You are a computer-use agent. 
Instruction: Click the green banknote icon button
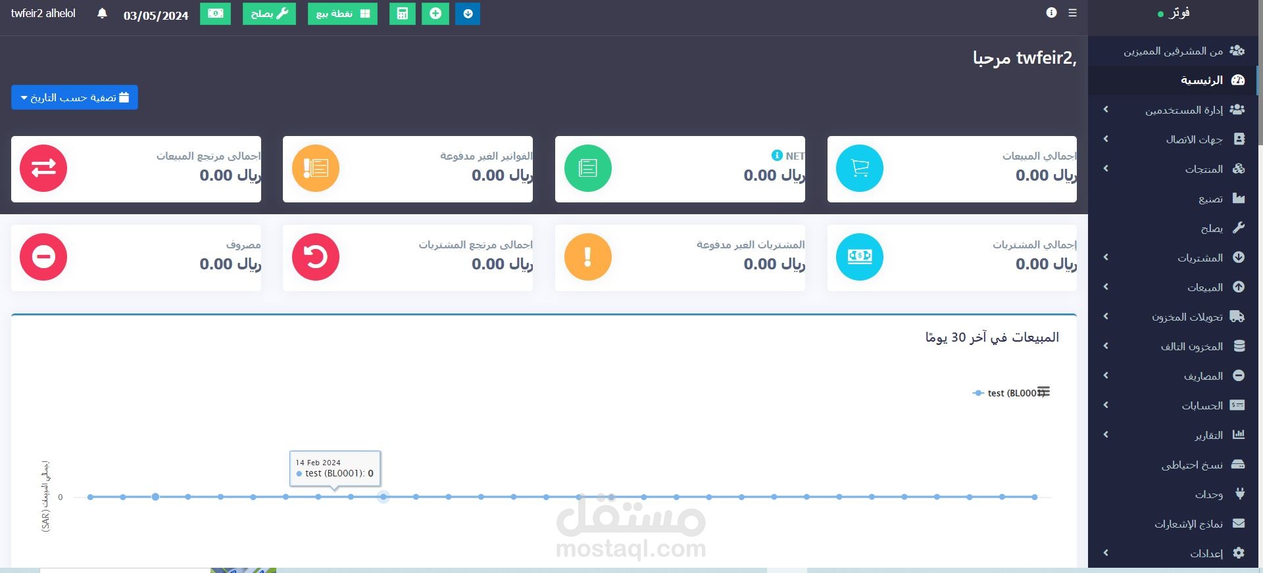pyautogui.click(x=215, y=14)
